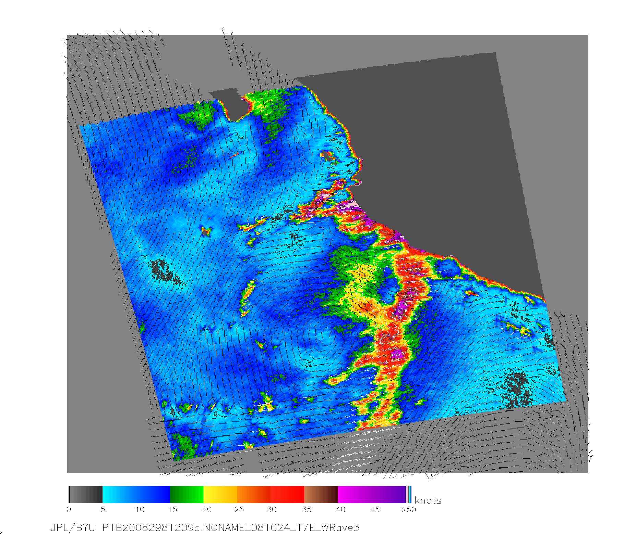Click the JPL/BYU P1B20082981209q file caption
The width and height of the screenshot is (624, 534).
(x=205, y=527)
